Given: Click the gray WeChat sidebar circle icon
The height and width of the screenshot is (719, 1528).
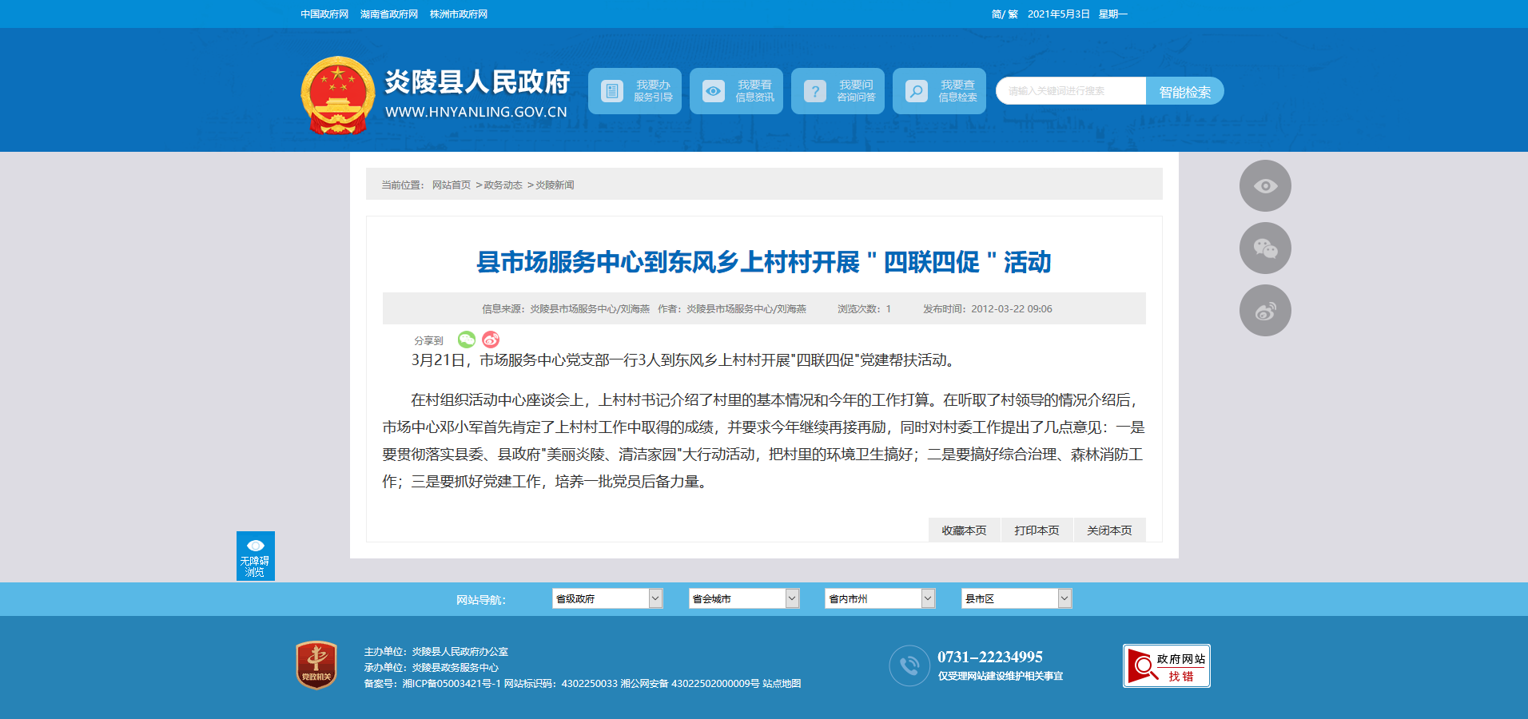Looking at the screenshot, I should (1265, 248).
